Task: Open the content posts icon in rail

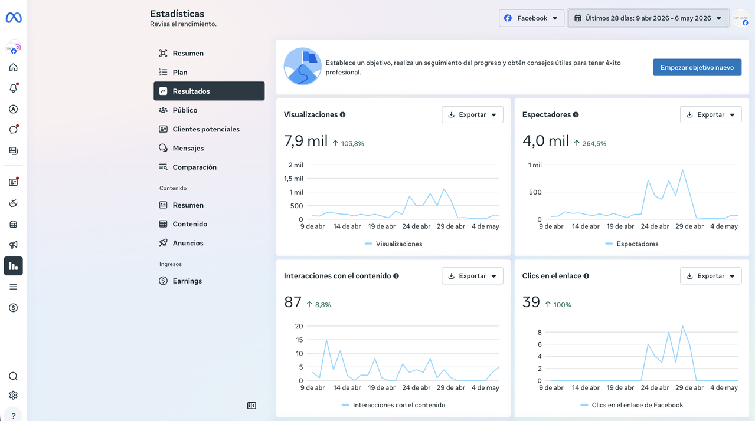Action: tap(14, 151)
